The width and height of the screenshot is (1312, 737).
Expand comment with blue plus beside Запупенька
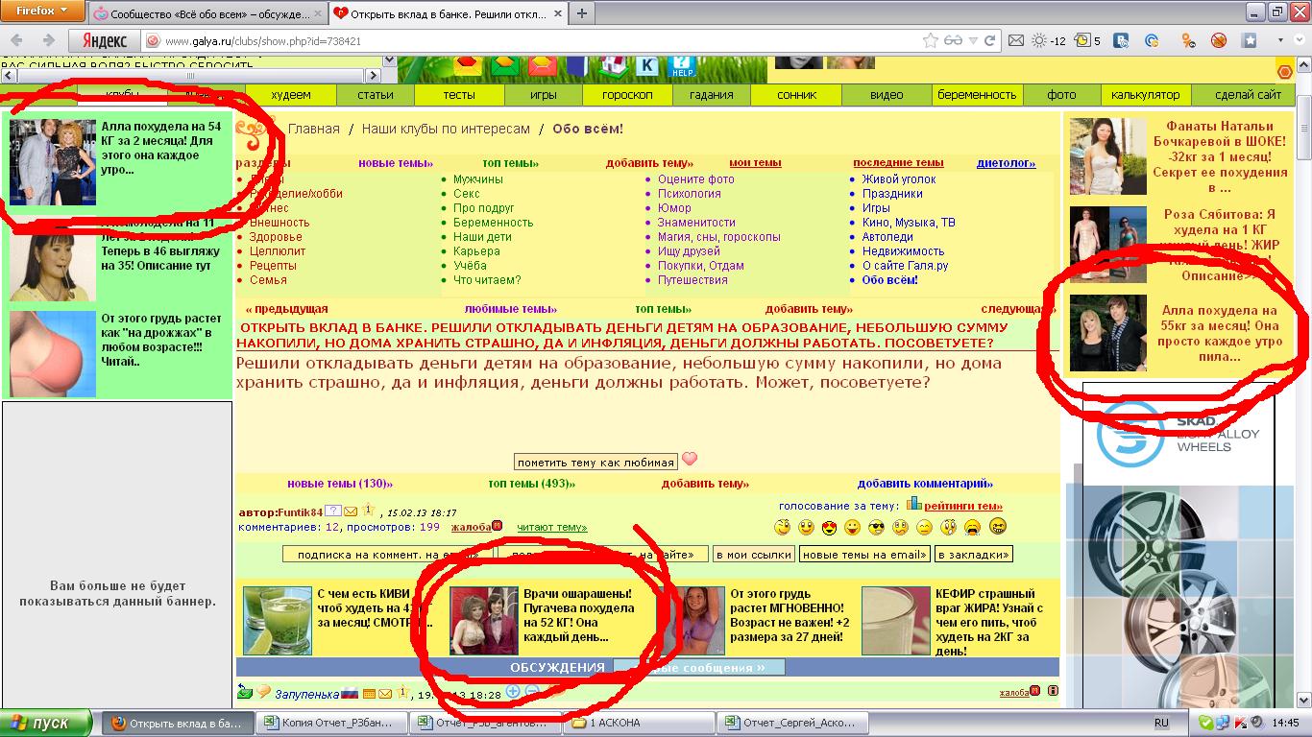(512, 692)
